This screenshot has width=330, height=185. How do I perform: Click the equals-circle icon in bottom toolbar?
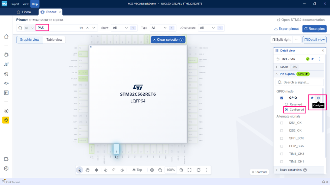(x=152, y=170)
